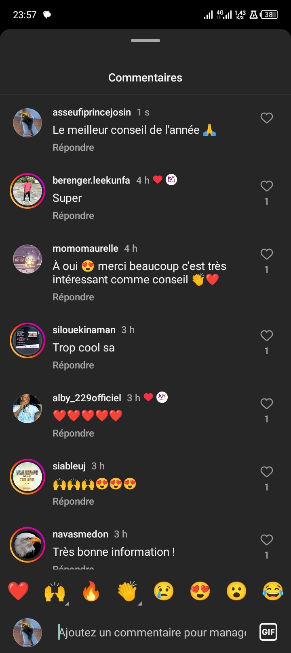Insert the fire quick emoji
The width and height of the screenshot is (291, 653).
pyautogui.click(x=91, y=591)
